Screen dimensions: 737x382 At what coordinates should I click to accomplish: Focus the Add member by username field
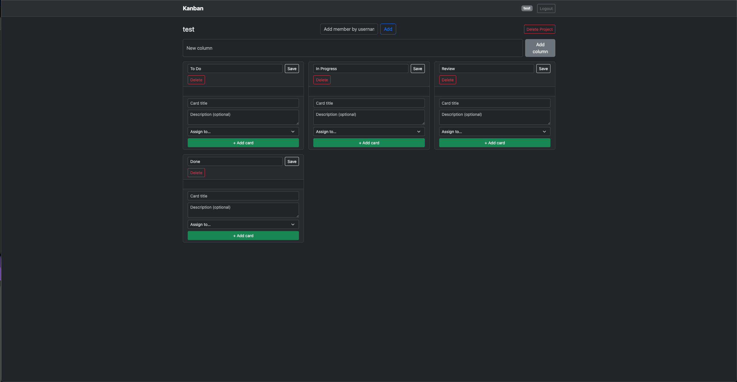tap(349, 29)
